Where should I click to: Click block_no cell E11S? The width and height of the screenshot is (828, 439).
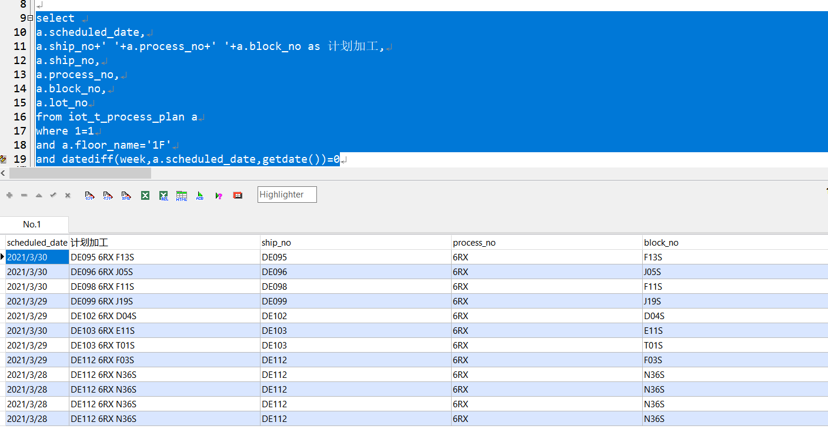click(x=735, y=330)
